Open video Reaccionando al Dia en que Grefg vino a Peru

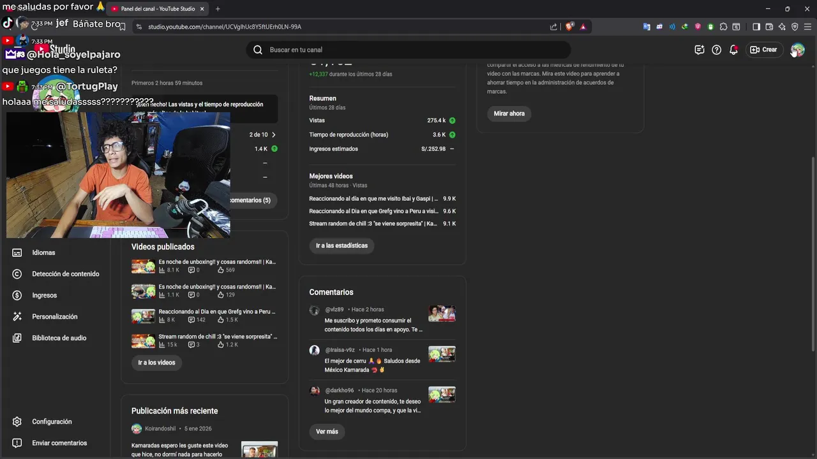pyautogui.click(x=217, y=312)
